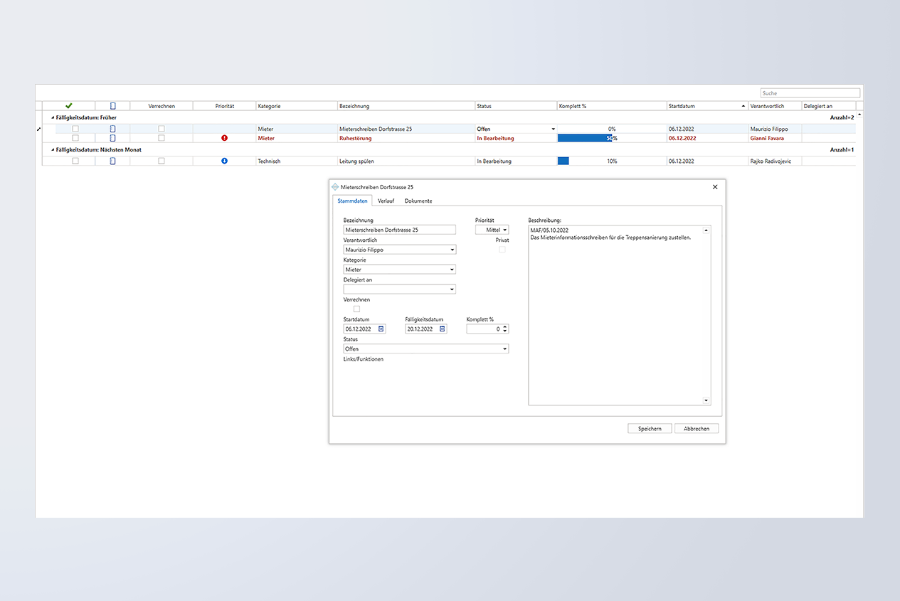The height and width of the screenshot is (601, 900).
Task: Switch to the Verlauf tab
Action: [386, 201]
